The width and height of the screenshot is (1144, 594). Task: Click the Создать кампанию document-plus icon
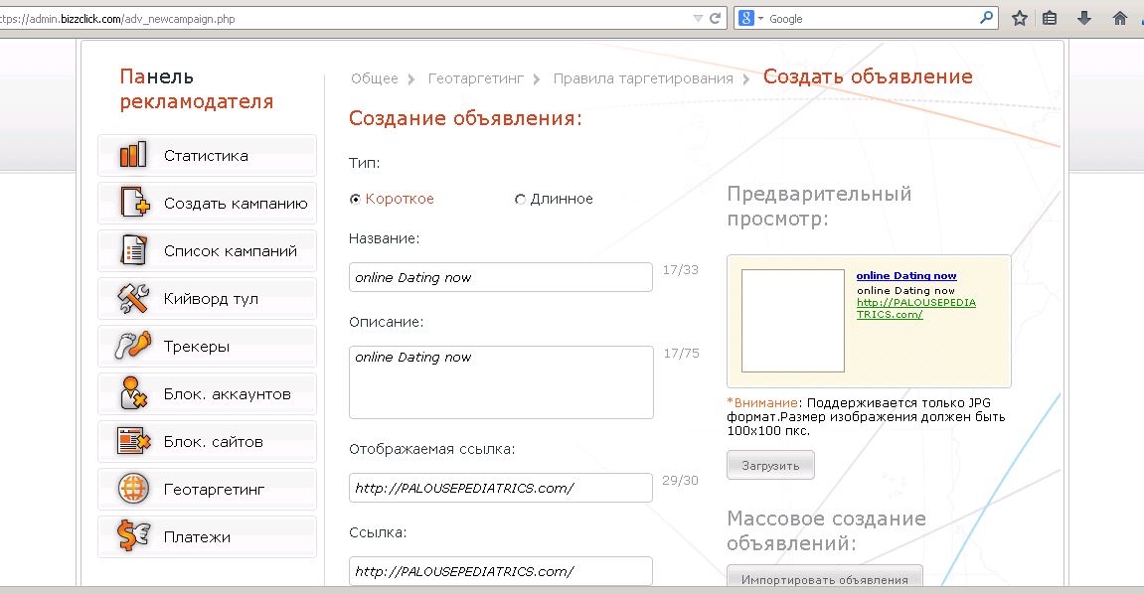135,203
